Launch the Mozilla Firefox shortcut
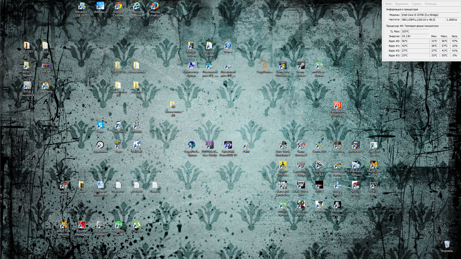The height and width of the screenshot is (259, 461). tap(155, 9)
